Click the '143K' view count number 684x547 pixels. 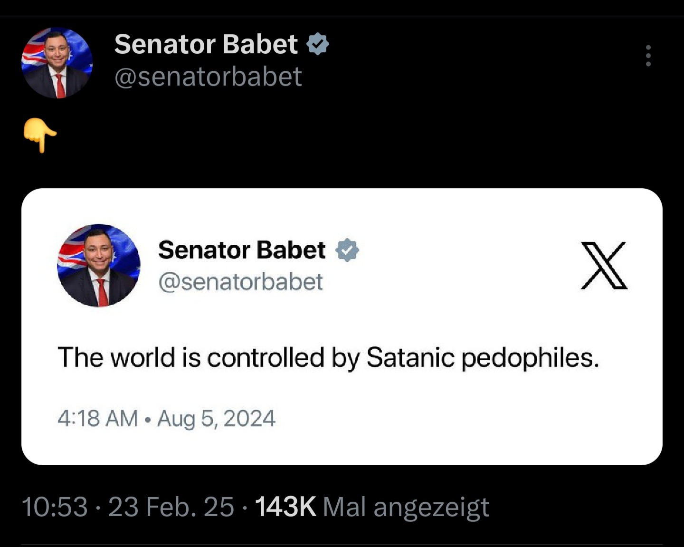(x=285, y=507)
